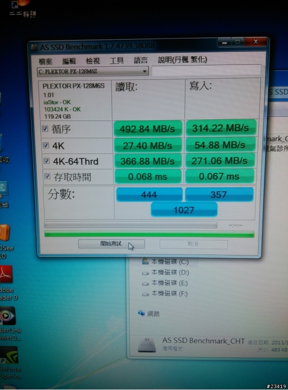
Task: Maximize the AS SSD Benchmark window
Action: point(238,42)
